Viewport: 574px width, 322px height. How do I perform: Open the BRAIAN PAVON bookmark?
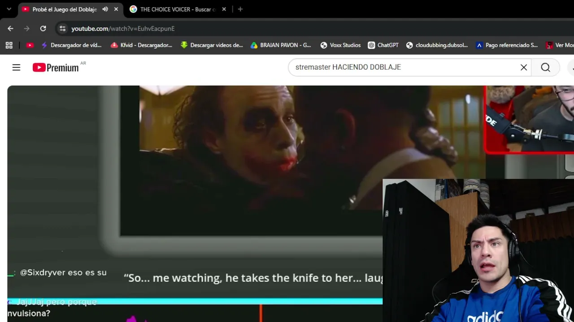281,45
